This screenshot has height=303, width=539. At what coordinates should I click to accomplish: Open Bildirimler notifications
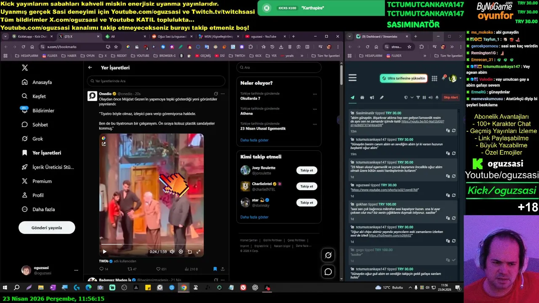(38, 110)
